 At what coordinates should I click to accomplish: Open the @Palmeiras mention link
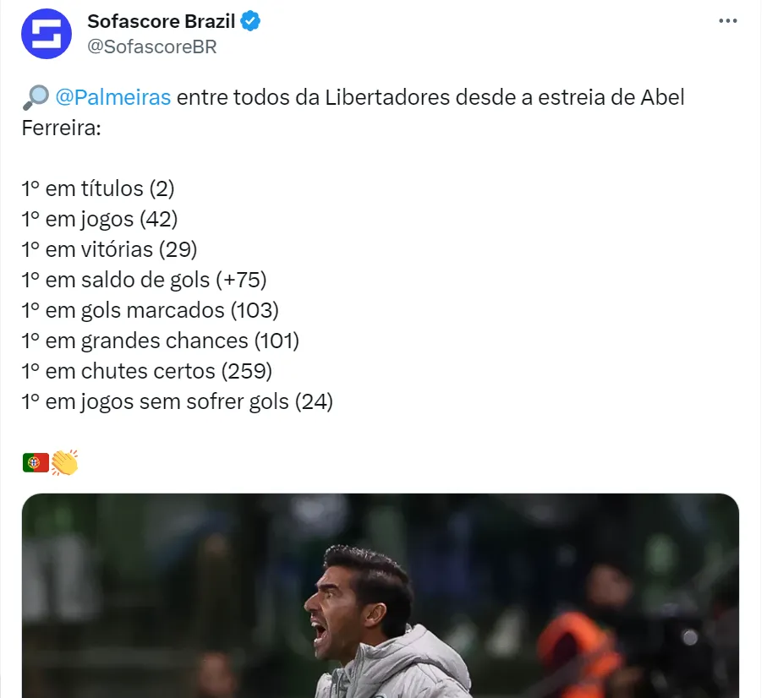pyautogui.click(x=113, y=97)
